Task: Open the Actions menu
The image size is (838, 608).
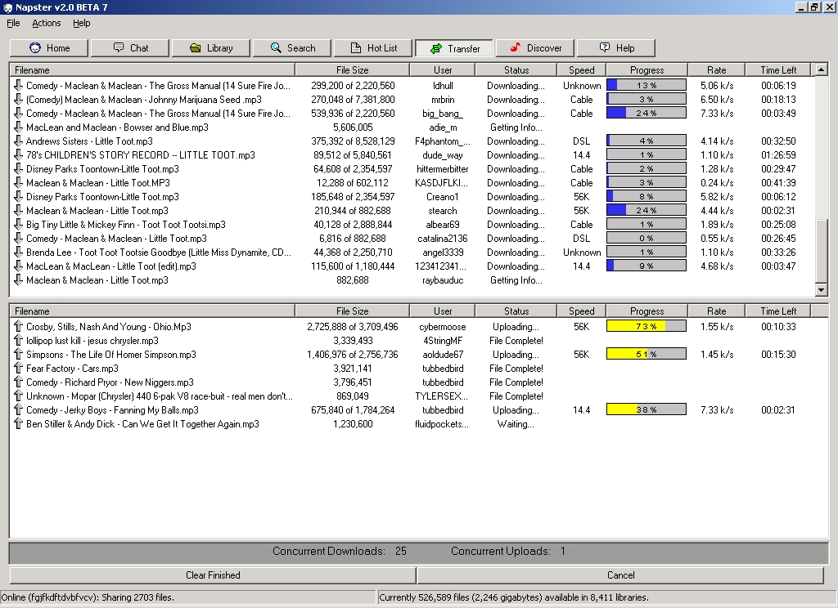Action: (47, 23)
